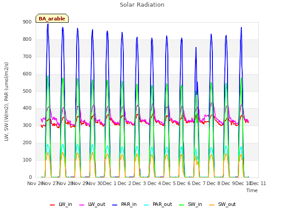Viewport: 285px width, 213px height.
Task: Click the Dec 11 x-axis date label
Action: tap(258, 183)
